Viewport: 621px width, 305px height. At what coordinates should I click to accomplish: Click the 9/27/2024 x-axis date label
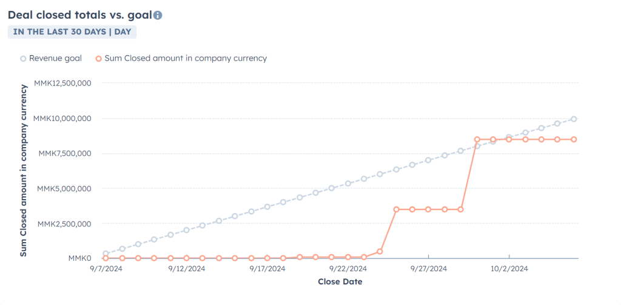429,269
